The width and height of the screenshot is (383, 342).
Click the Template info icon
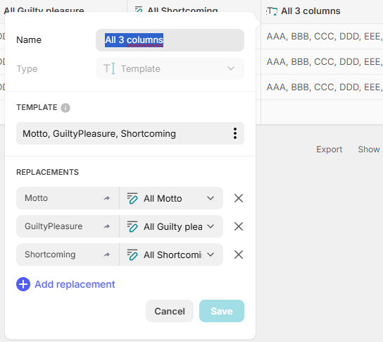point(65,108)
